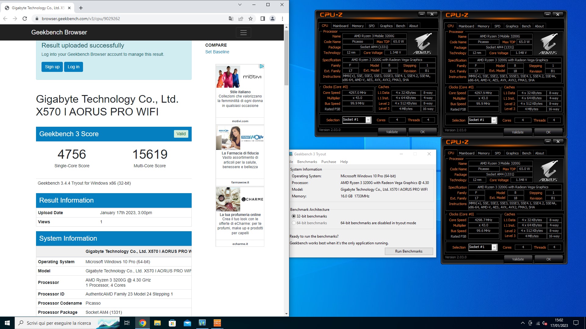Open the echarme.it advertisement

pyautogui.click(x=240, y=217)
